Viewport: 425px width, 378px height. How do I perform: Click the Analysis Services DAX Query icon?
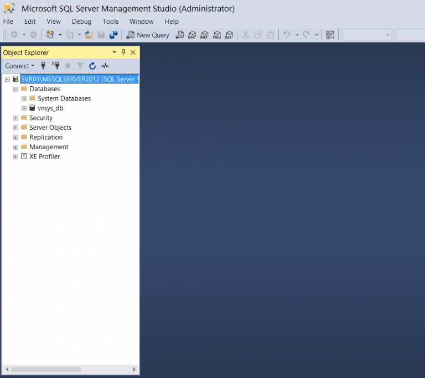coord(229,35)
